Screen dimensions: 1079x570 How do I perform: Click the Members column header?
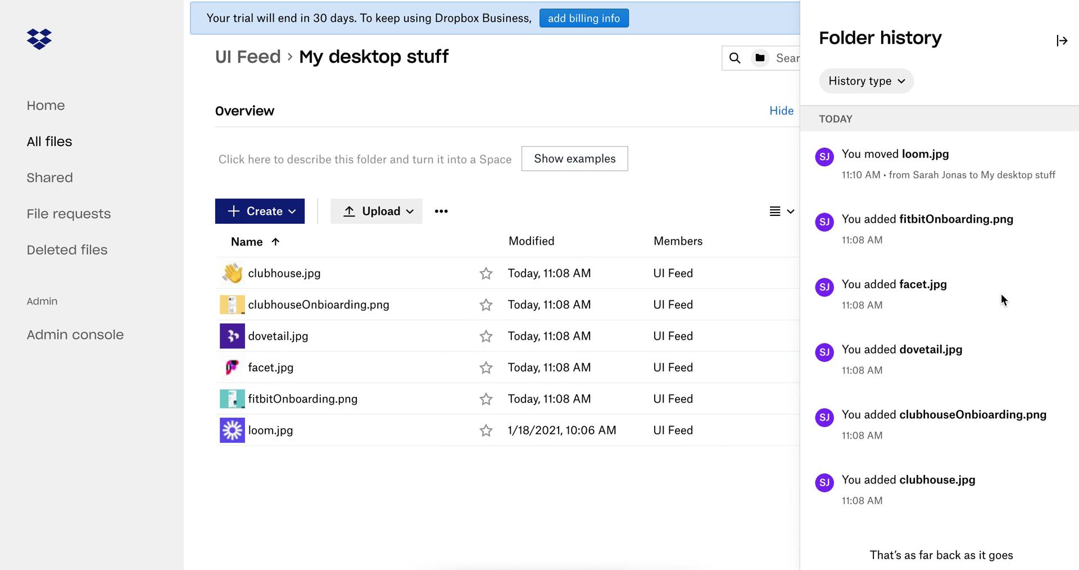[678, 241]
